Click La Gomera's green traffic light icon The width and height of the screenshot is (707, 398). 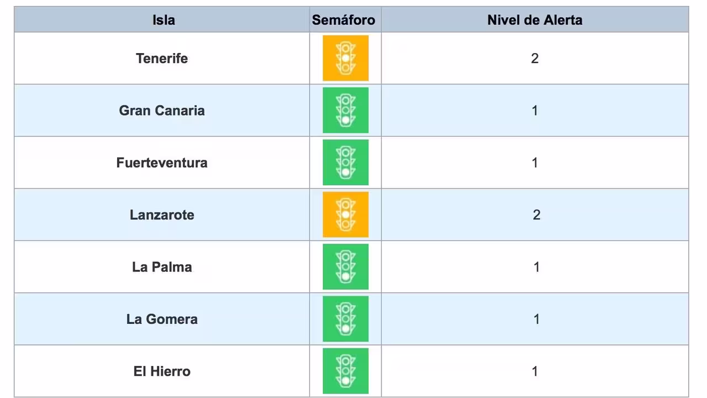[345, 318]
